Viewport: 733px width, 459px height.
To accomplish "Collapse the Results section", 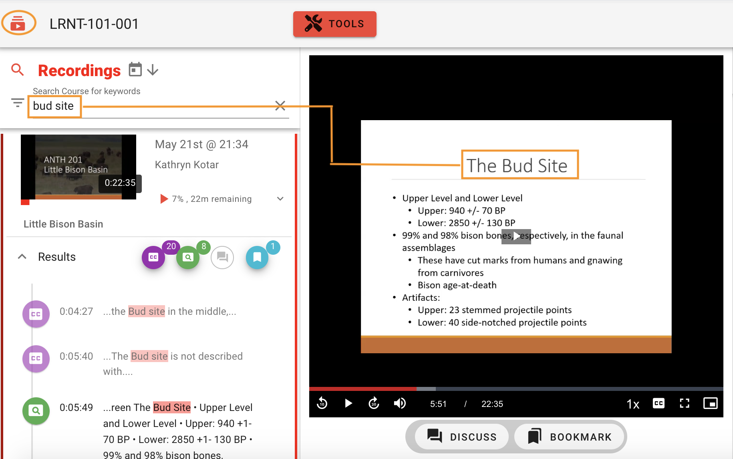I will click(22, 257).
